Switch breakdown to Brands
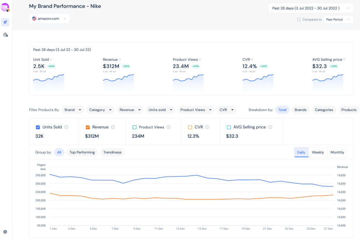 coord(301,110)
